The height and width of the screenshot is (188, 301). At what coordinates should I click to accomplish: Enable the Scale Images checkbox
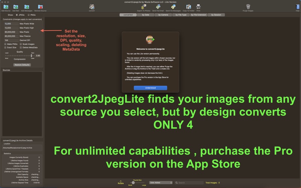click(21, 44)
